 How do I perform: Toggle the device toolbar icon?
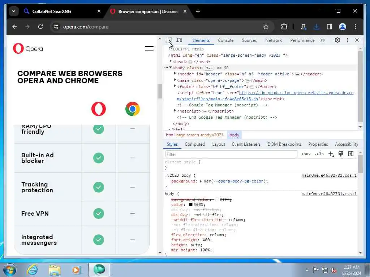coord(179,40)
